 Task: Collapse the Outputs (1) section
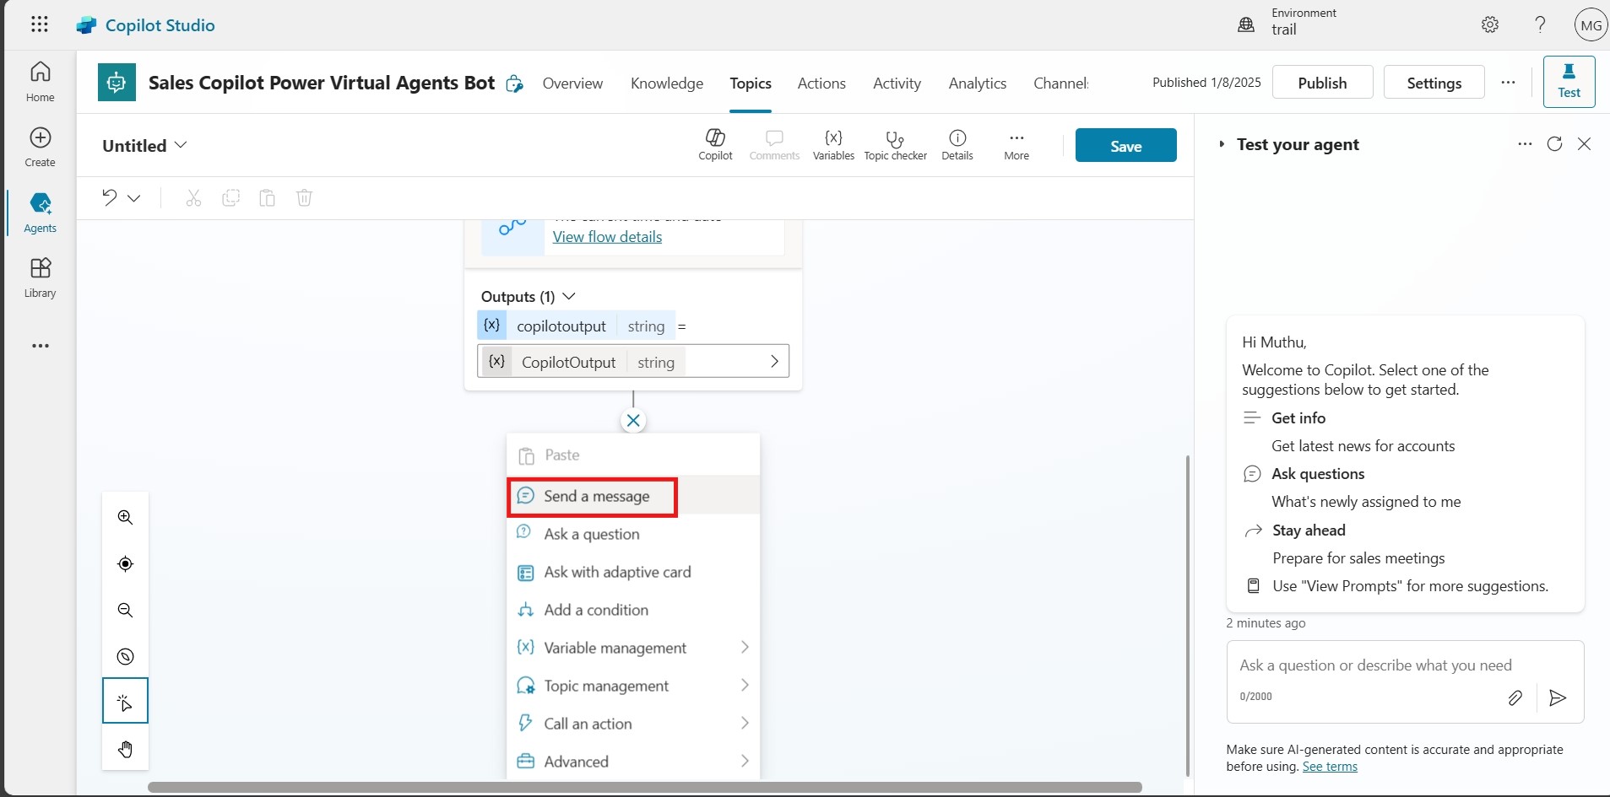click(568, 297)
